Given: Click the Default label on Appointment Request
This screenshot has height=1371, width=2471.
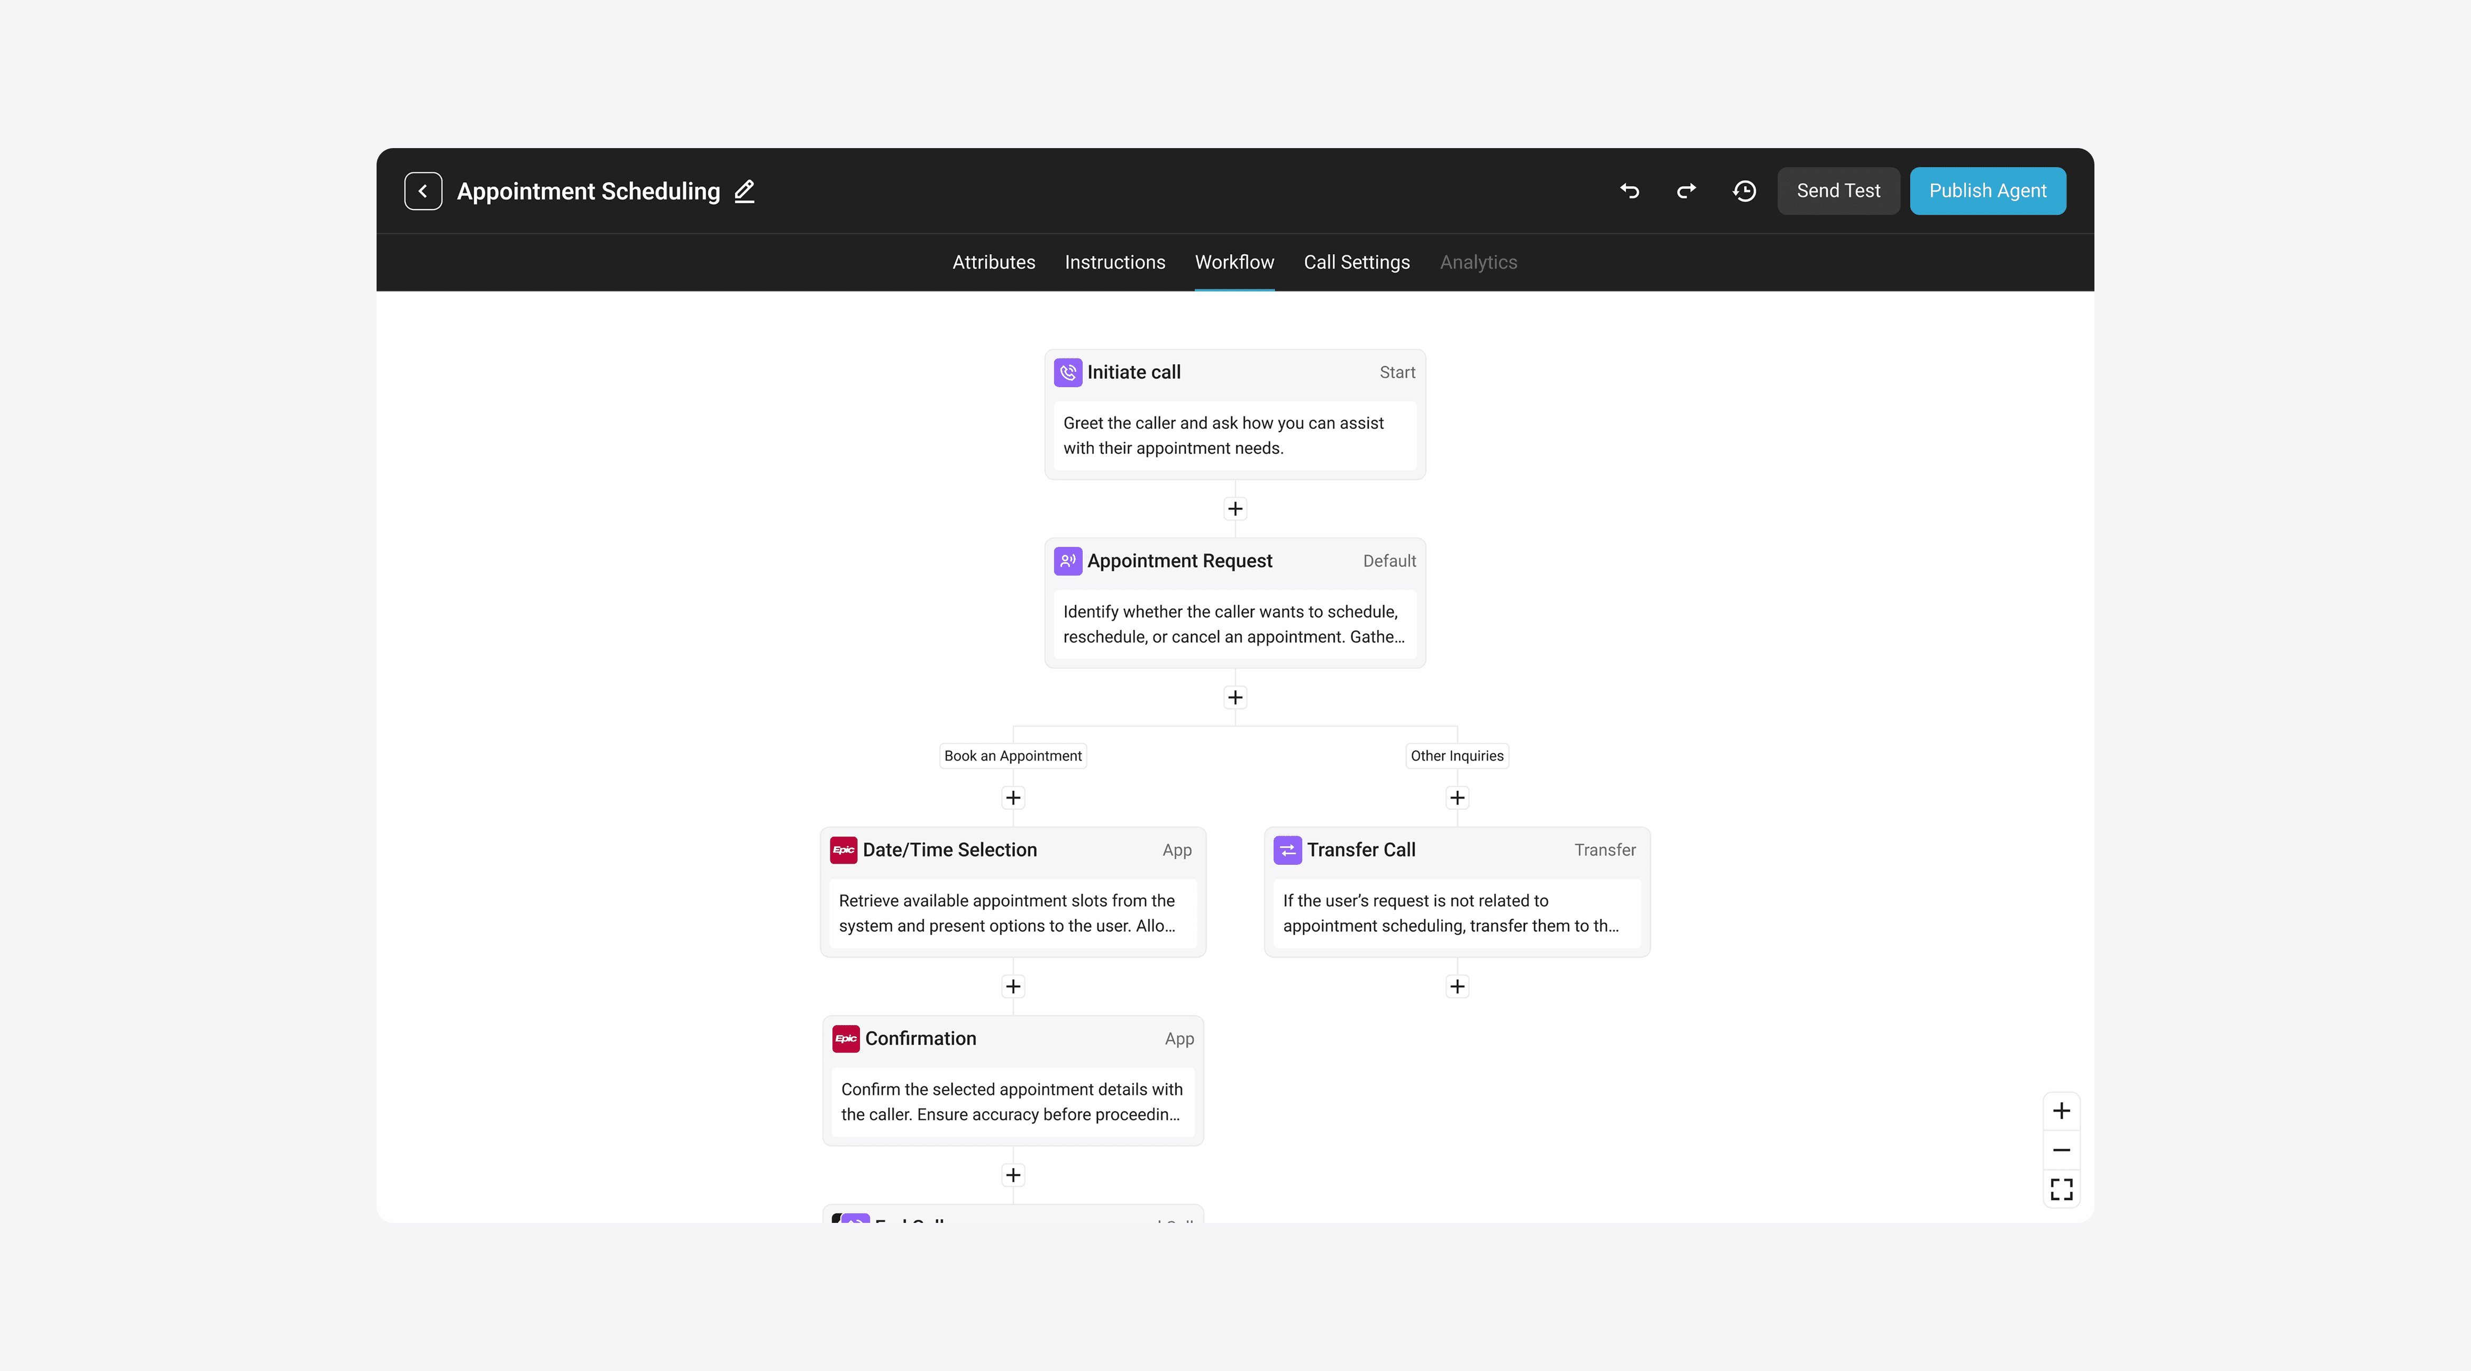Looking at the screenshot, I should pyautogui.click(x=1389, y=561).
